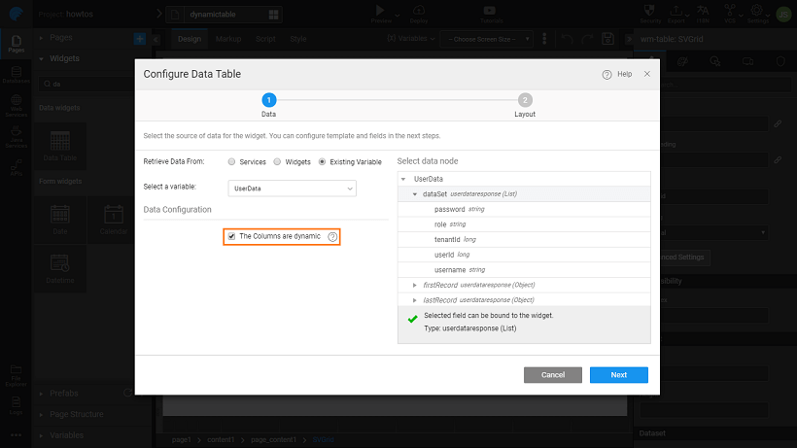This screenshot has height=448, width=797.
Task: Expand the firstRecord node
Action: pos(415,285)
